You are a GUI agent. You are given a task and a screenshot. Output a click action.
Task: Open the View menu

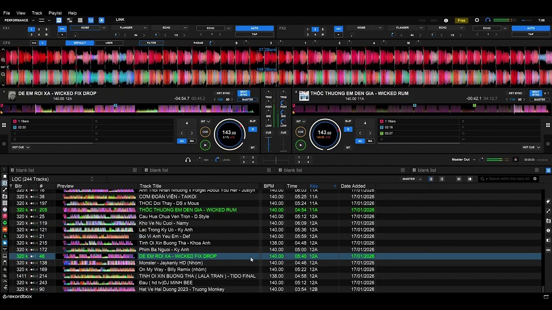21,13
